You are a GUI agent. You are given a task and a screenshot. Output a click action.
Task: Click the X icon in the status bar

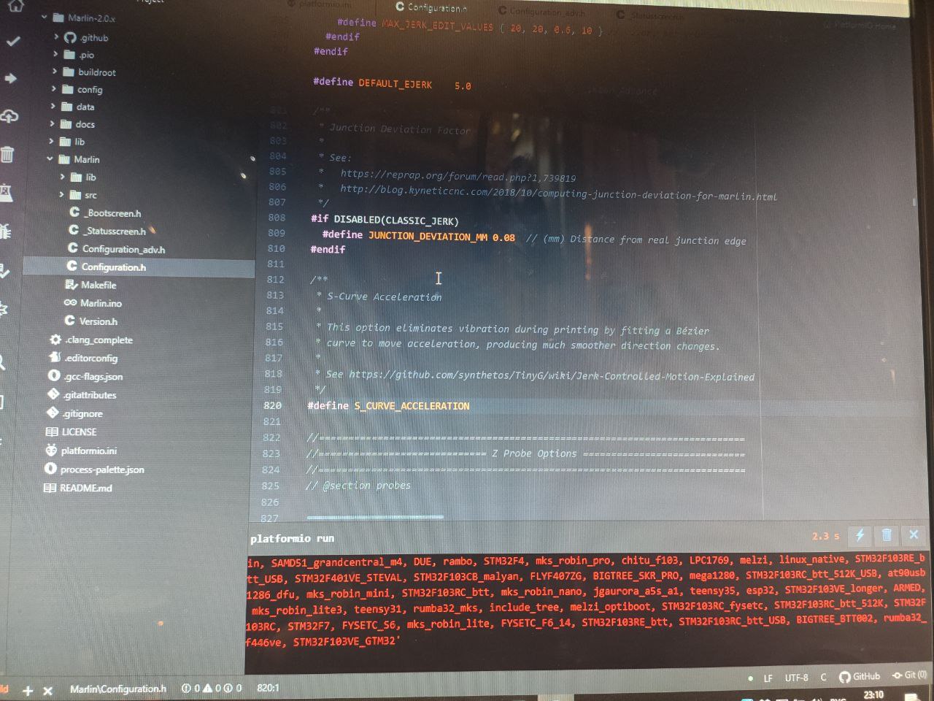coord(47,690)
